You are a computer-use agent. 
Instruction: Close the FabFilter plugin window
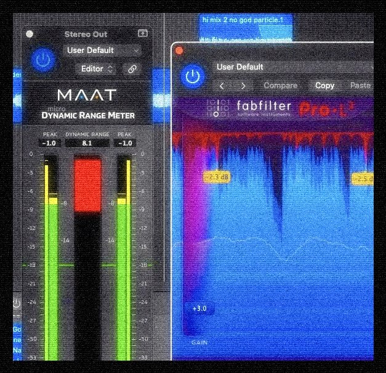179,51
